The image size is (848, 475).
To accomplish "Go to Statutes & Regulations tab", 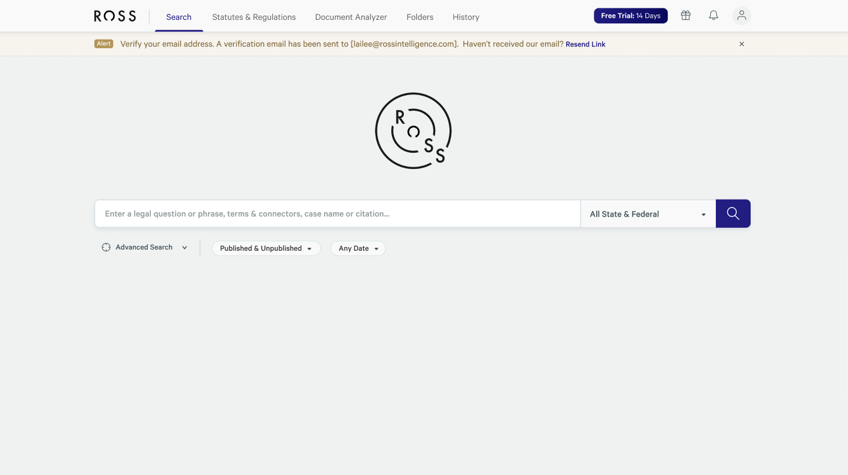I will tap(254, 17).
